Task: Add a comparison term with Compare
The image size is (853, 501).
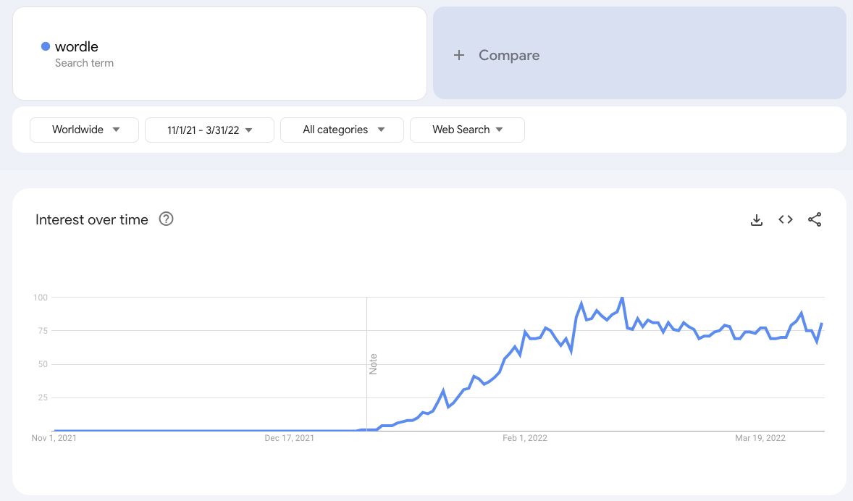Action: coord(640,54)
